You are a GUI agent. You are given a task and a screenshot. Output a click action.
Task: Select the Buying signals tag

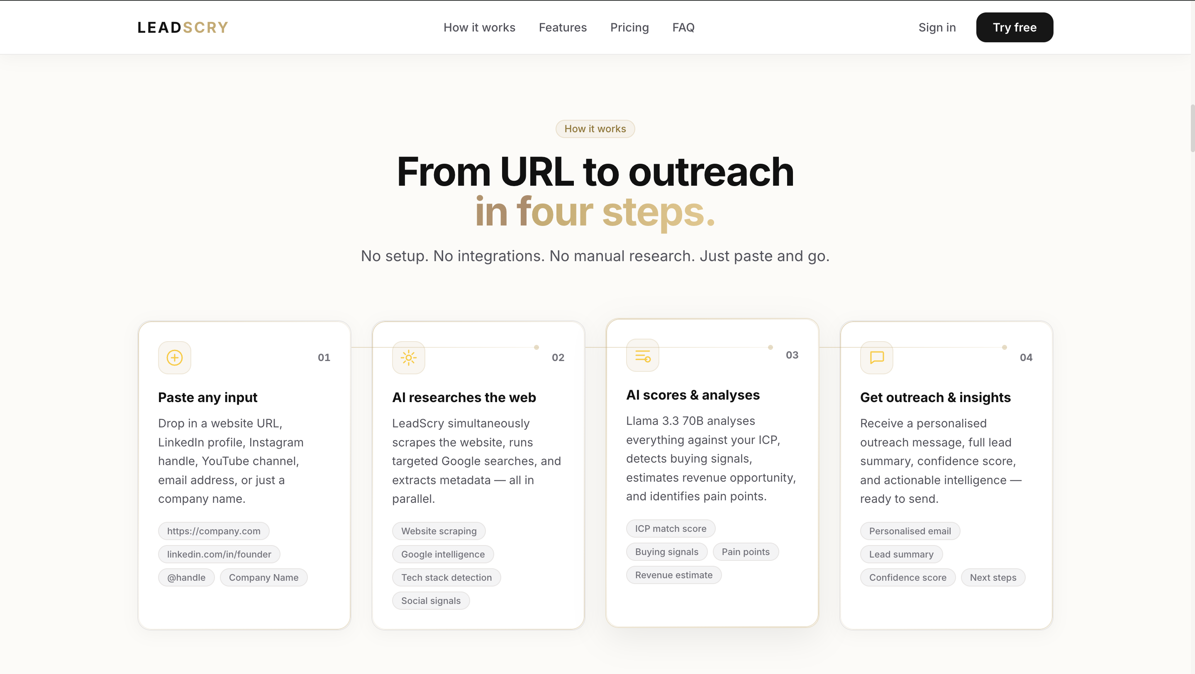[667, 552]
